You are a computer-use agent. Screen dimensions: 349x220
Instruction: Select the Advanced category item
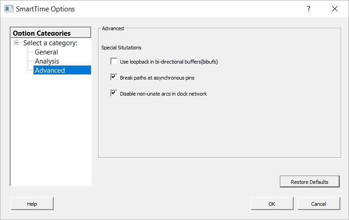point(50,70)
